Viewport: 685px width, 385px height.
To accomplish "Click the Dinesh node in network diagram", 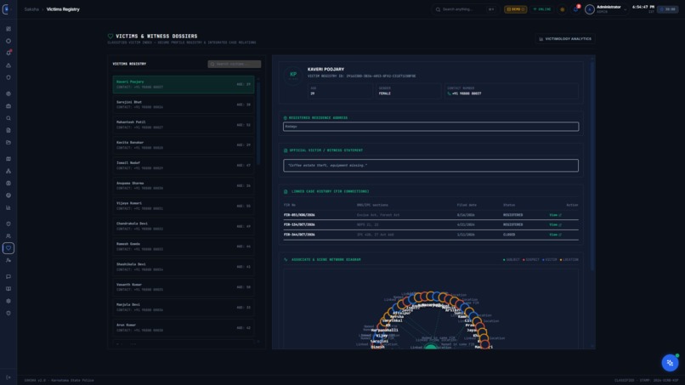I will [377, 347].
